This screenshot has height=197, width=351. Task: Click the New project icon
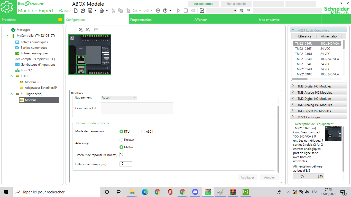tap(76, 11)
